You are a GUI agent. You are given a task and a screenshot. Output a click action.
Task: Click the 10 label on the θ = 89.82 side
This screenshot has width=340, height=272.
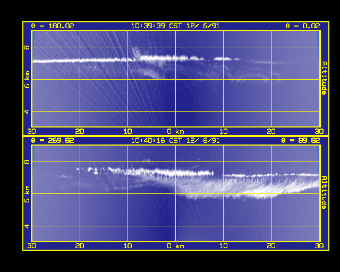tap(223, 246)
